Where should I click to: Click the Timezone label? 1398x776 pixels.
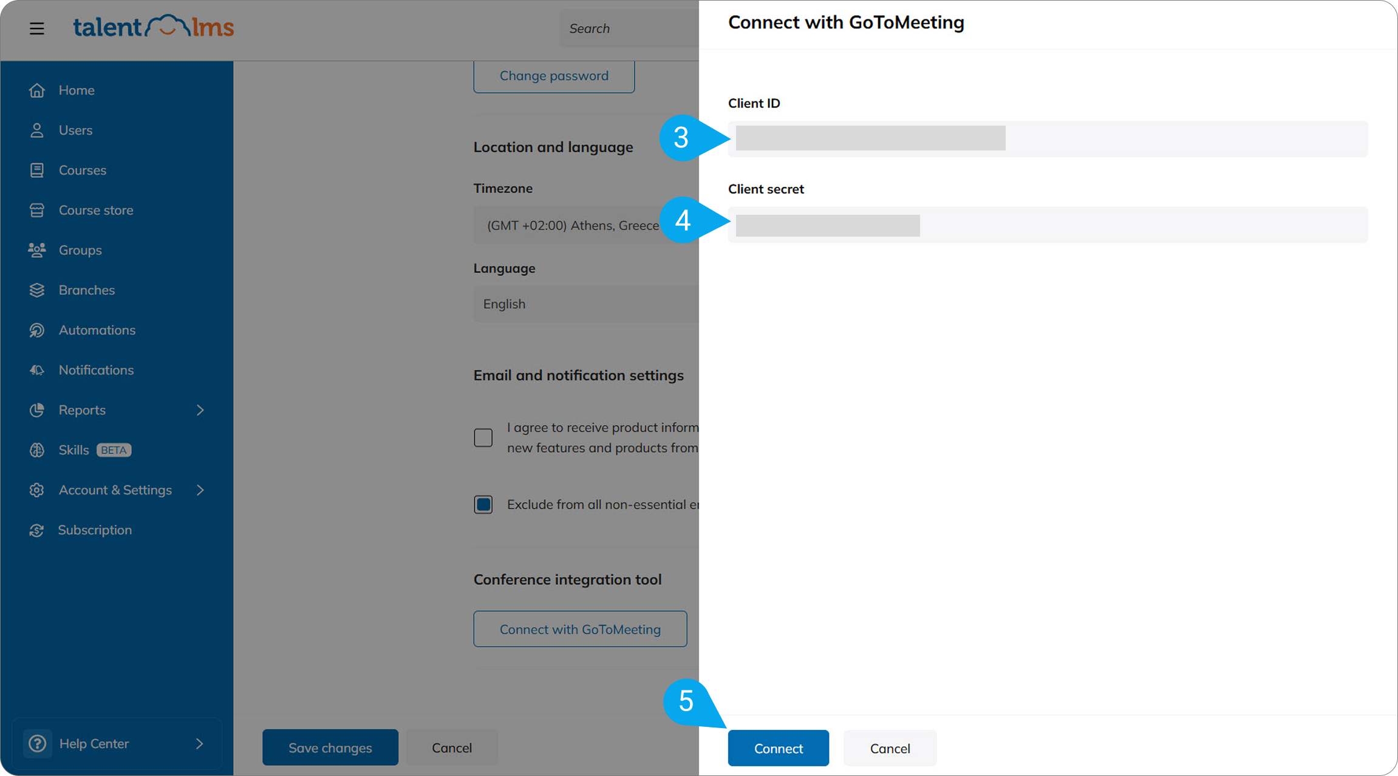point(503,189)
